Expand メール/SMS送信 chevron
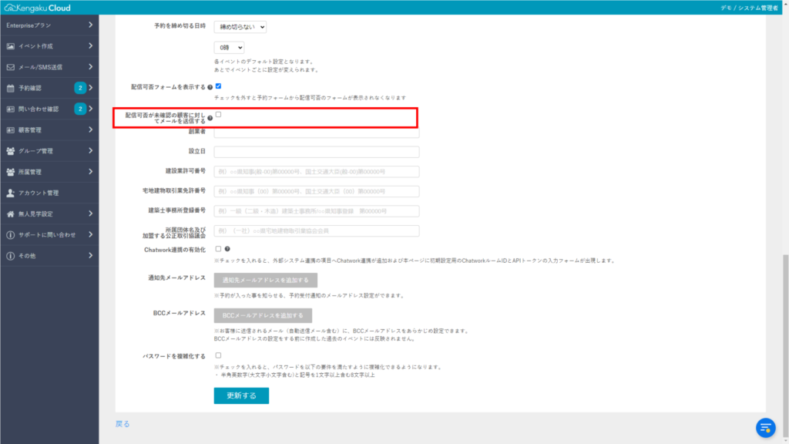789x444 pixels. tap(91, 66)
